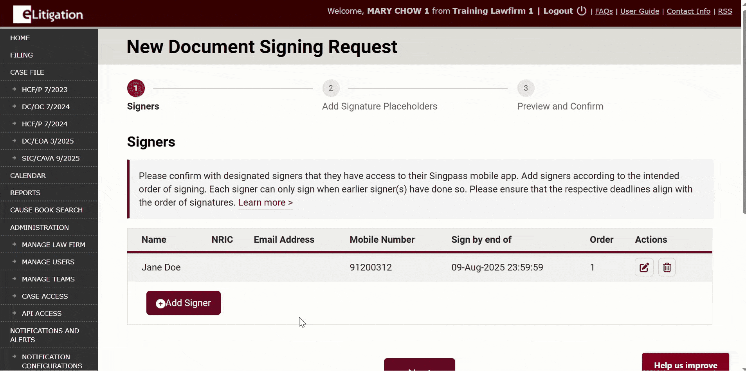Open the Learn more link
This screenshot has height=371, width=746.
pos(265,203)
